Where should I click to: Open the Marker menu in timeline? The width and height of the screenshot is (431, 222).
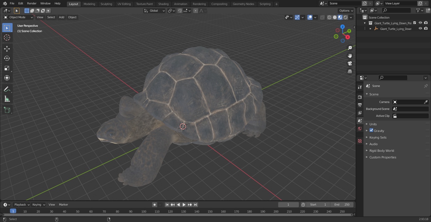pos(63,205)
